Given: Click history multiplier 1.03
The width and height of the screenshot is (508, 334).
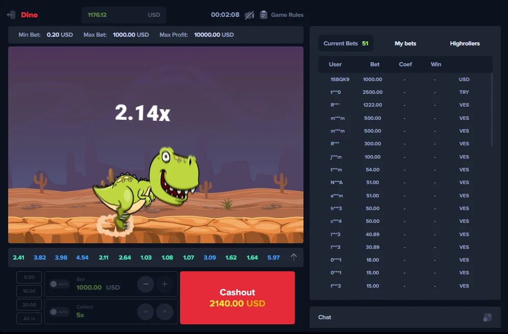Looking at the screenshot, I should (146, 258).
